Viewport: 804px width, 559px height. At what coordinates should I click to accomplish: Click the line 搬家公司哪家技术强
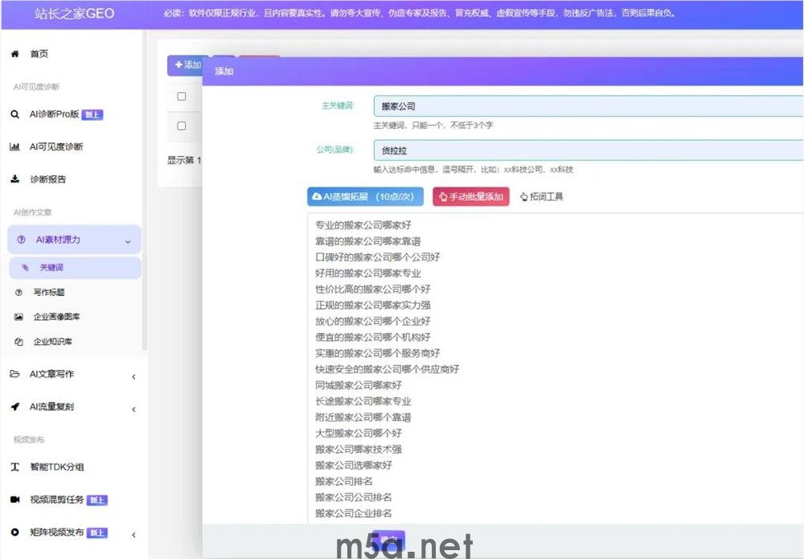pos(359,450)
